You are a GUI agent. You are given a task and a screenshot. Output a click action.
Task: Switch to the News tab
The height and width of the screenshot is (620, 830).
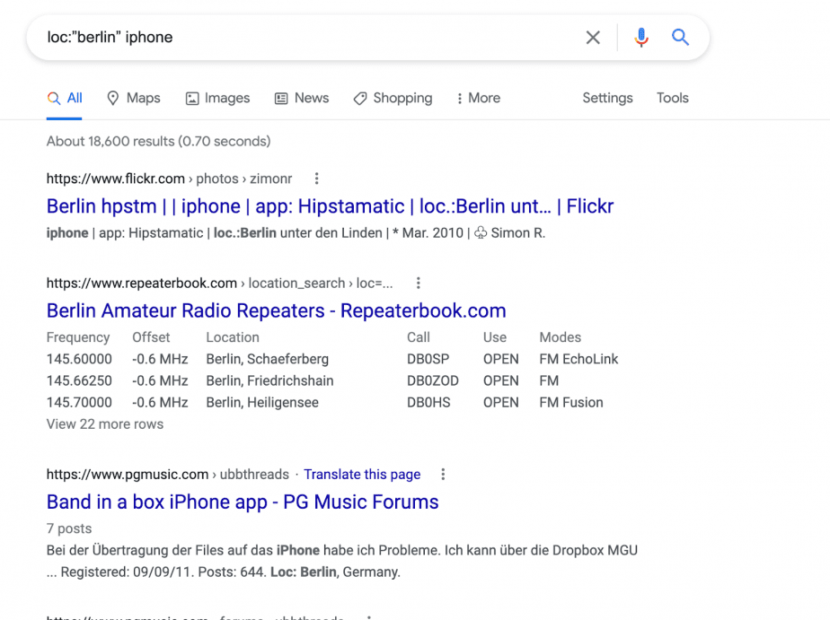tap(302, 99)
